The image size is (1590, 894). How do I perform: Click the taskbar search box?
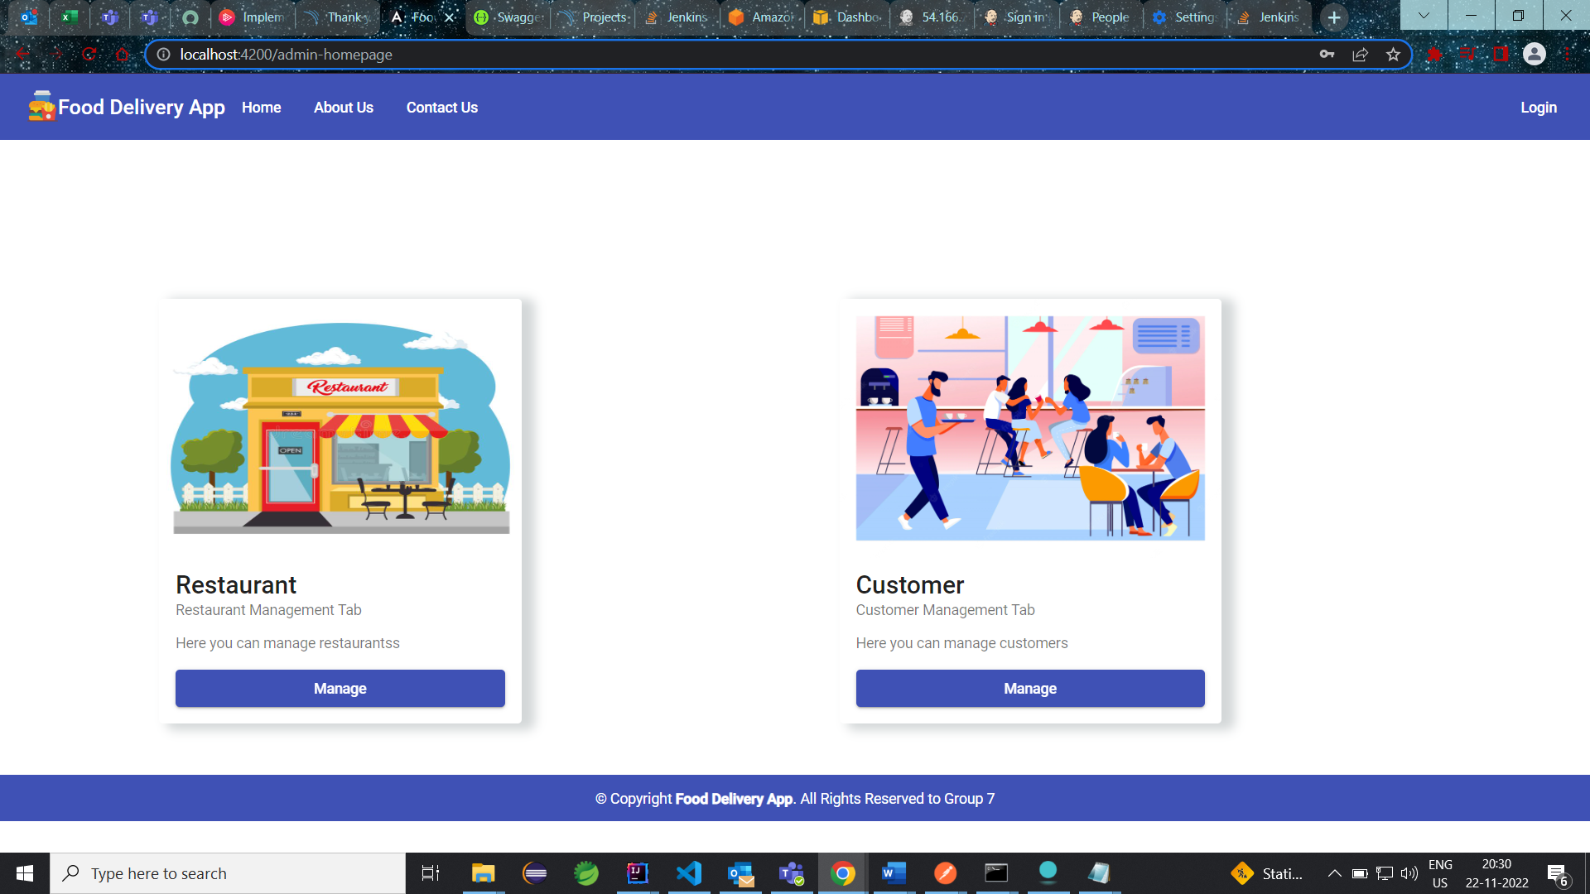pos(228,873)
